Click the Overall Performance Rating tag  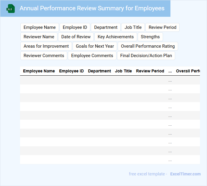148,46
